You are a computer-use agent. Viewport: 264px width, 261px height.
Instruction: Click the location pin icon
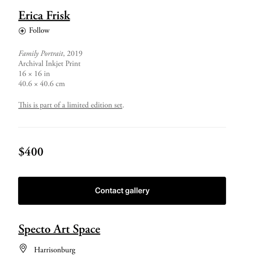pos(23,248)
